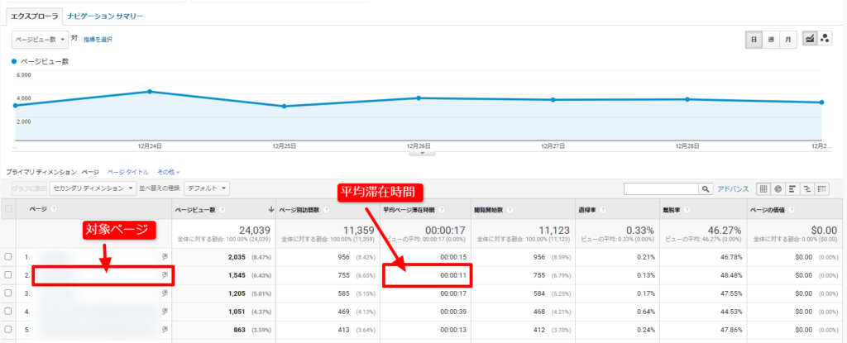Switch to the エクスプローラ tab
The height and width of the screenshot is (343, 847).
pos(35,17)
